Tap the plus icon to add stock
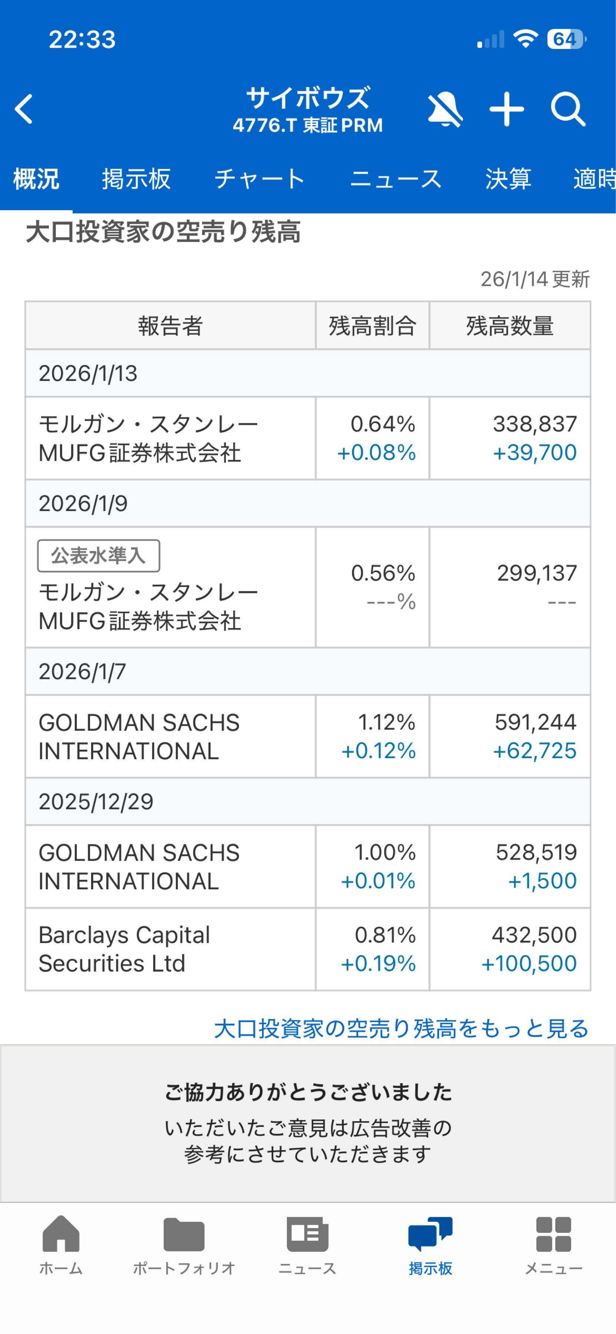 507,109
